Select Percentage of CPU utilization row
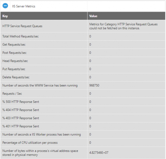The height and width of the screenshot is (159, 166). coord(83,143)
